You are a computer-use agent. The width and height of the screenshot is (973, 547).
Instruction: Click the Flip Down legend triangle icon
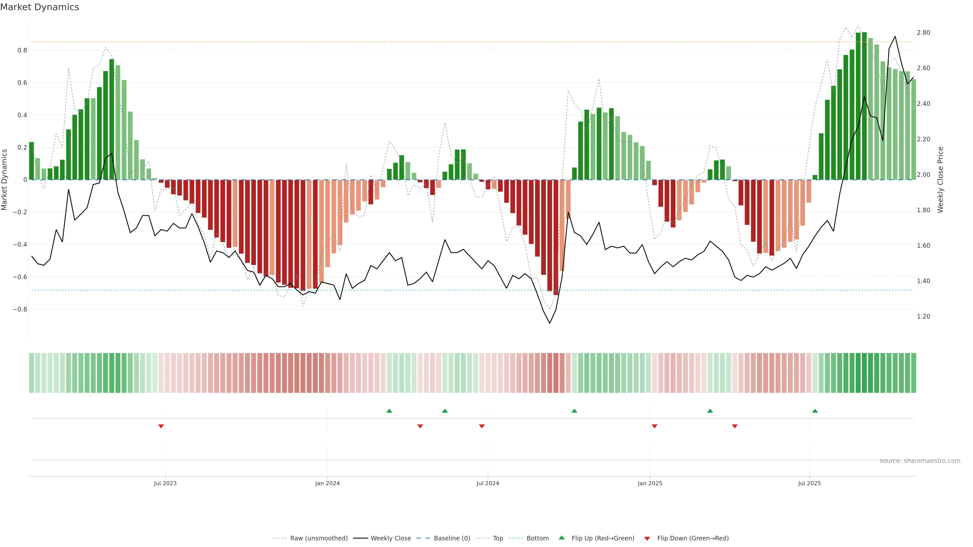pos(647,538)
